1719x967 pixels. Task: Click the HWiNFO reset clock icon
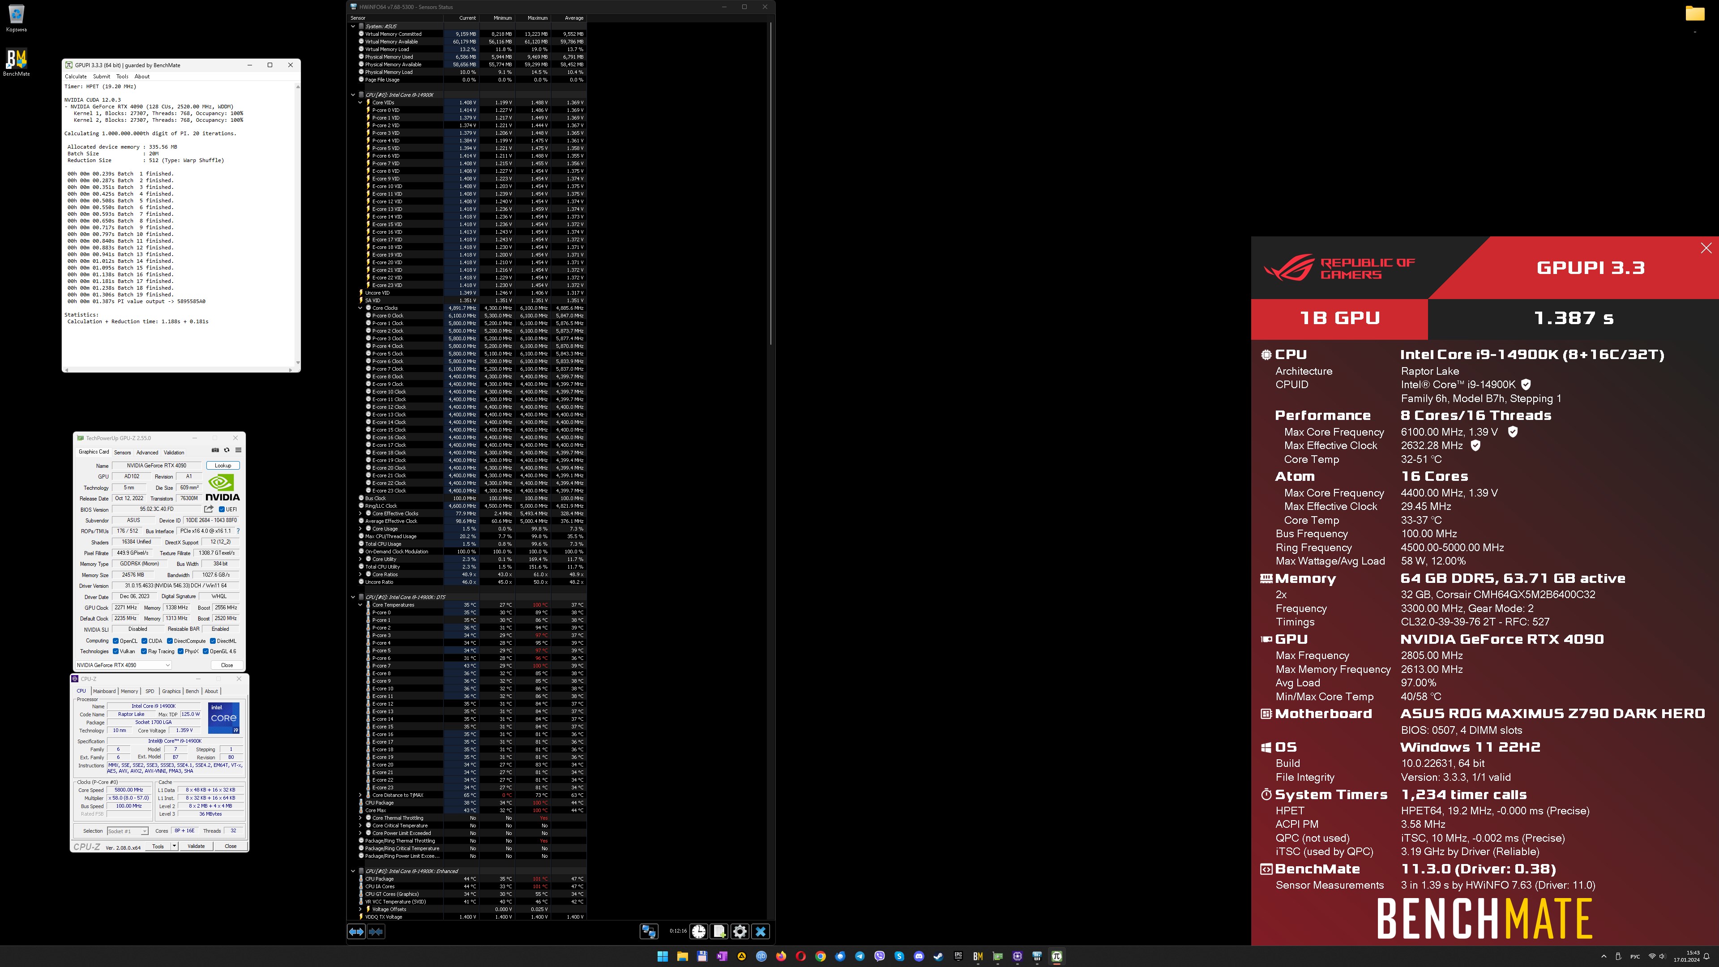point(699,932)
